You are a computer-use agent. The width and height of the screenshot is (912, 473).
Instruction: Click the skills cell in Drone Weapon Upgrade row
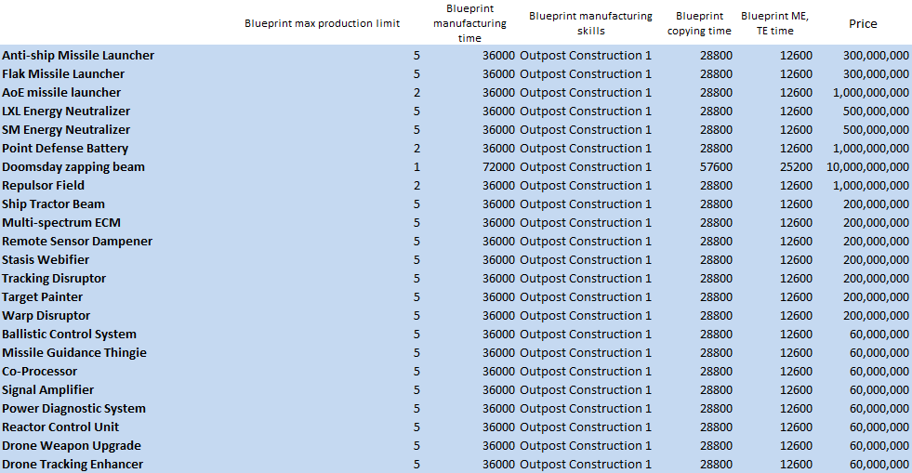click(x=586, y=446)
